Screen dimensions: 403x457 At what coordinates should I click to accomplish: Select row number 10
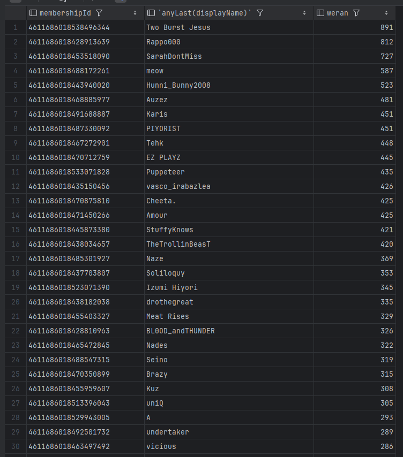(x=16, y=157)
